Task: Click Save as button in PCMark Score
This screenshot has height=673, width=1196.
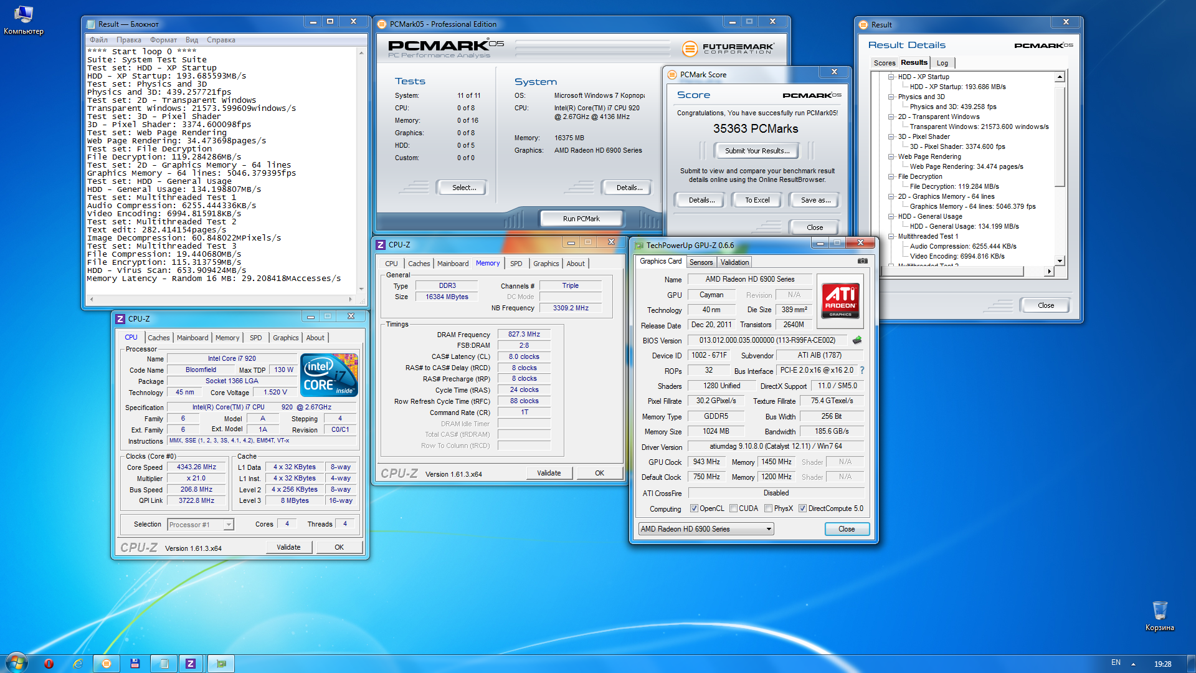Action: pos(815,200)
